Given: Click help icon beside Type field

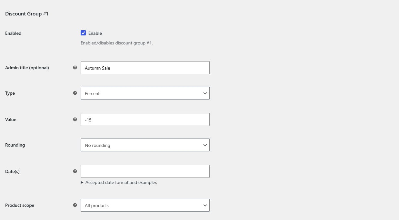Looking at the screenshot, I should (x=75, y=93).
